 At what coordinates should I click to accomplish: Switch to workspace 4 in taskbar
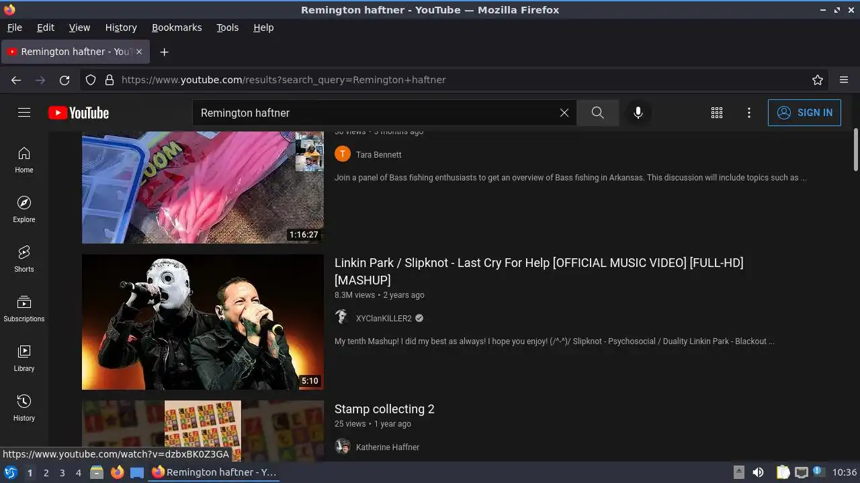pos(79,473)
